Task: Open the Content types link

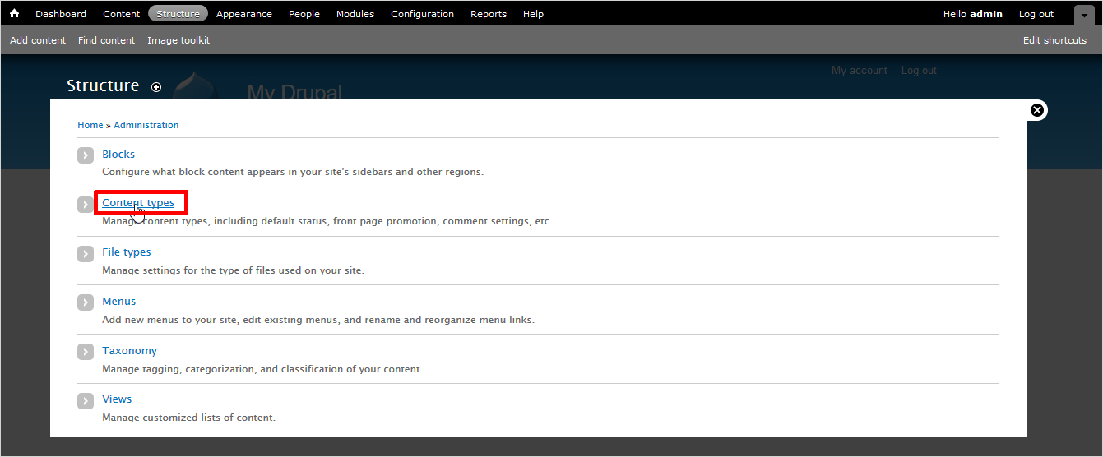Action: coord(138,203)
